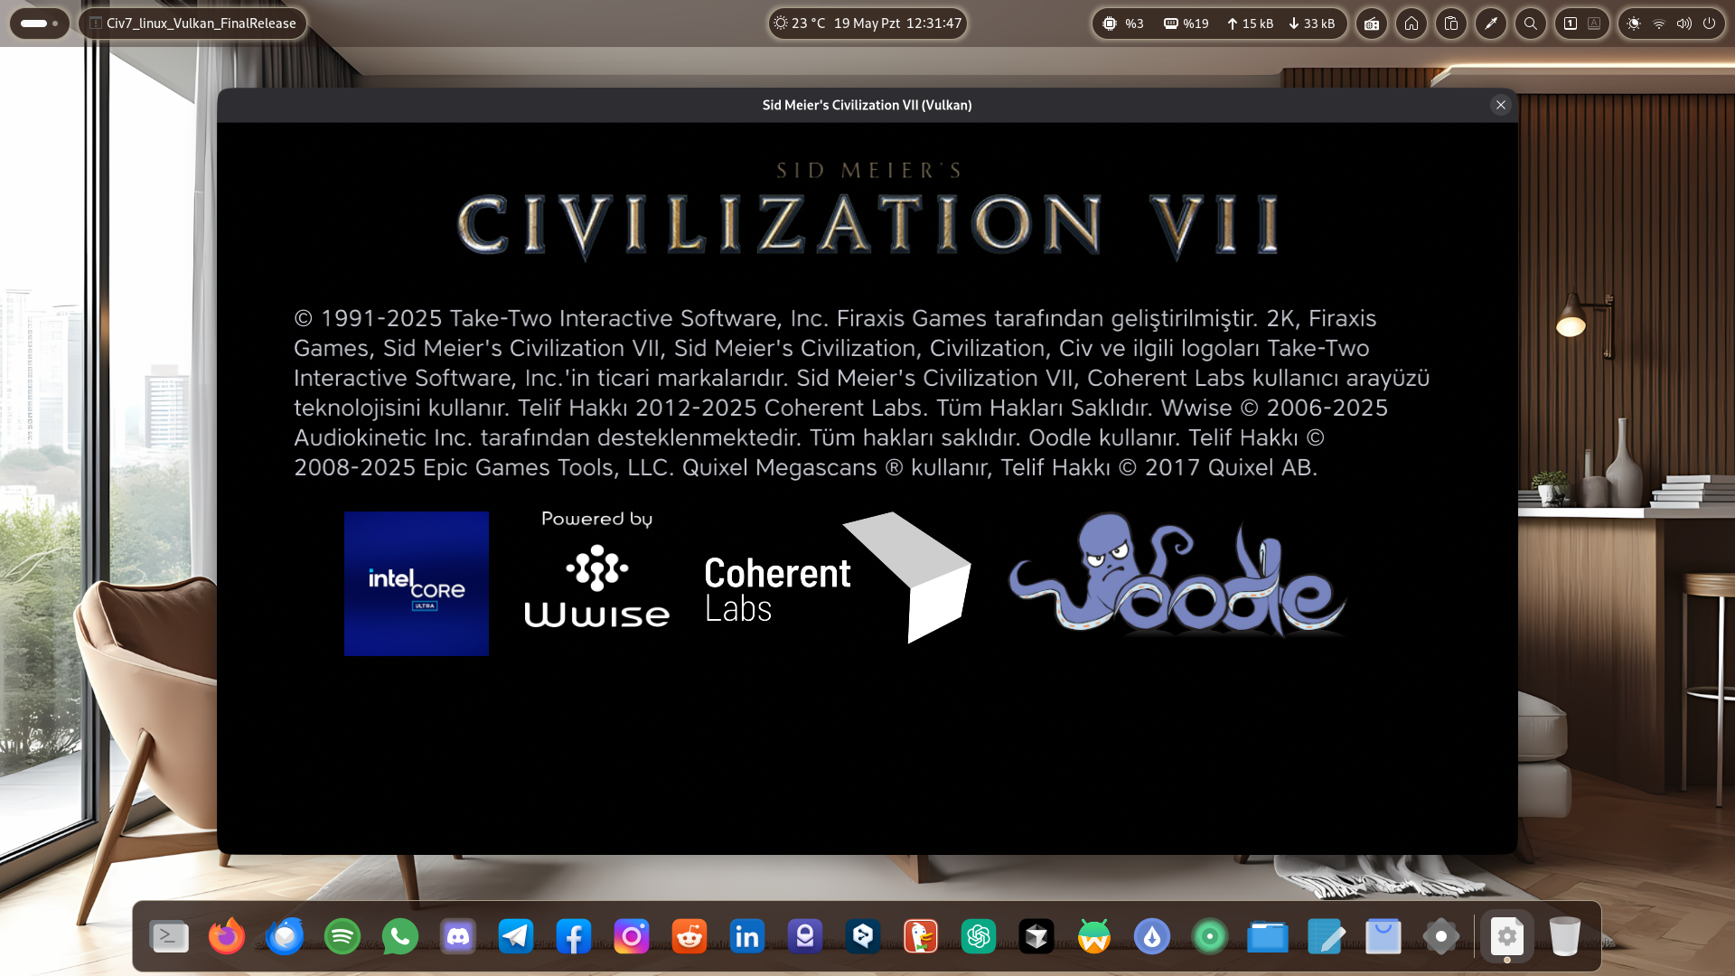
Task: Click the Powered by Wwise logo
Action: pyautogui.click(x=596, y=569)
